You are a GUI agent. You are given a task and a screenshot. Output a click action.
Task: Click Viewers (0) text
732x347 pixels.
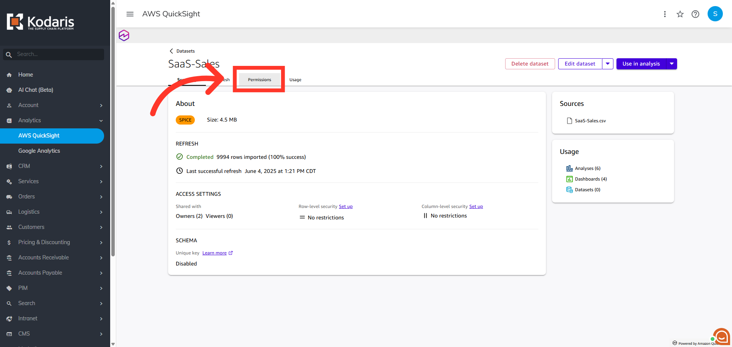219,216
